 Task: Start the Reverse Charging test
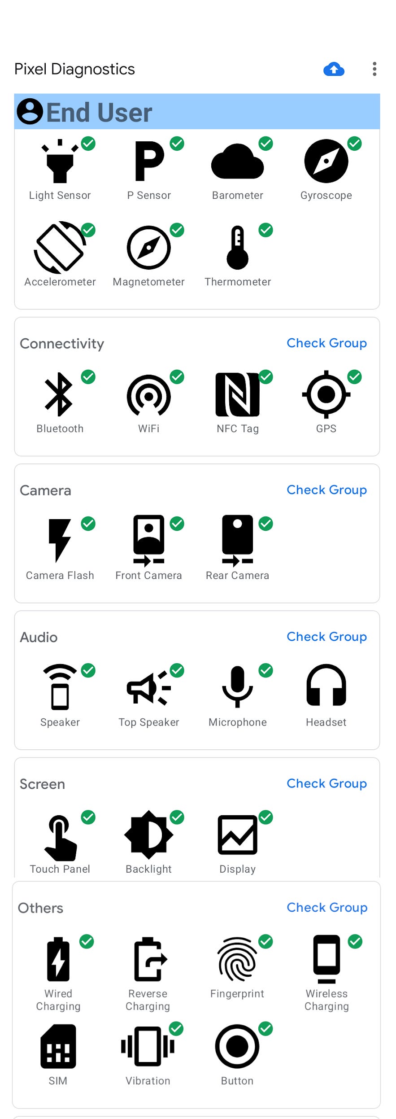(148, 960)
